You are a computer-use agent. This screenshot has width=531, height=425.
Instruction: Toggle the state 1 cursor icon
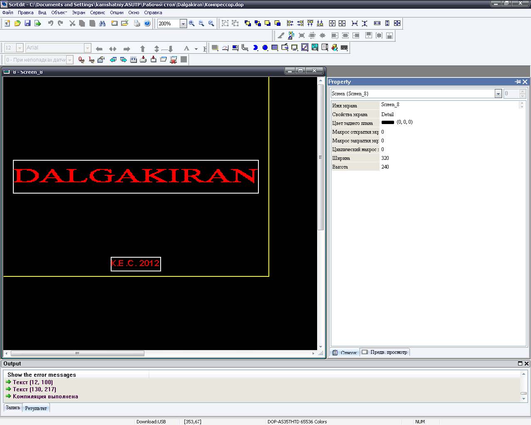pyautogui.click(x=91, y=60)
